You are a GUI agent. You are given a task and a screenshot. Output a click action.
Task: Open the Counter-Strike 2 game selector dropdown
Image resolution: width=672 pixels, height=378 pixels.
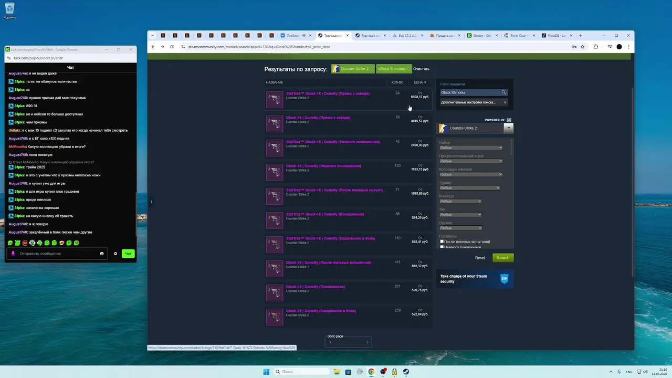[x=508, y=128]
